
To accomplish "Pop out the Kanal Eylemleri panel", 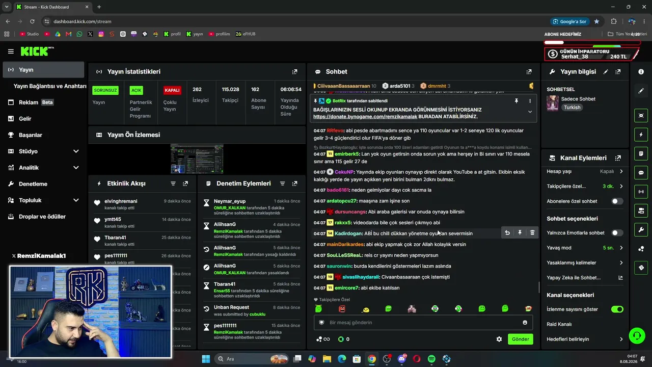I will pyautogui.click(x=618, y=158).
